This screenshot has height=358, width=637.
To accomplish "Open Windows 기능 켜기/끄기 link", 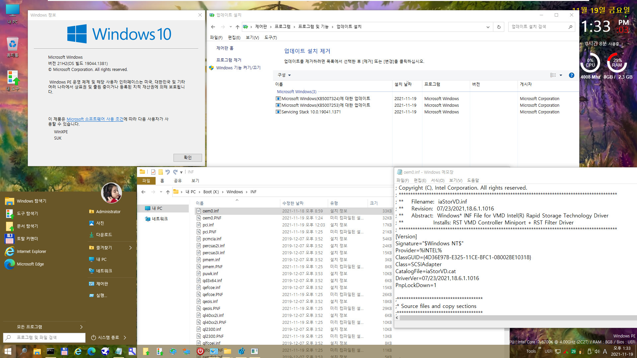I will tap(238, 68).
